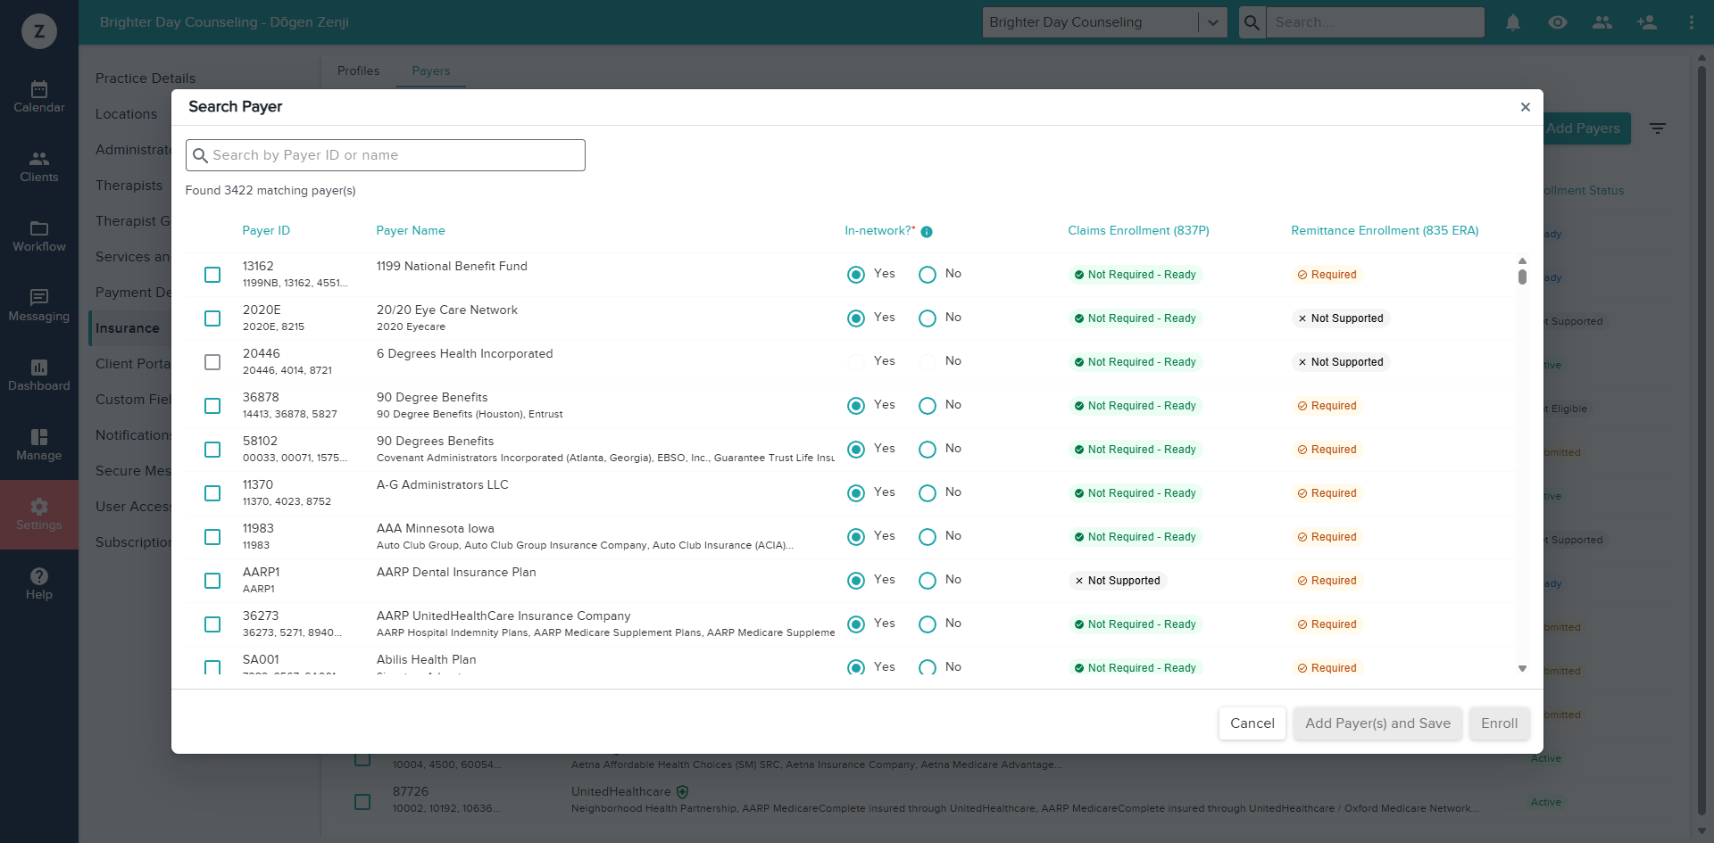Check the AAA Minnesota Iowa checkbox
The width and height of the screenshot is (1714, 843).
point(212,537)
